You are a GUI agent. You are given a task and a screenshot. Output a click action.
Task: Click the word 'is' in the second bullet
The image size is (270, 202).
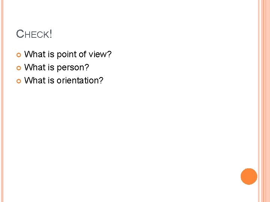(x=51, y=68)
